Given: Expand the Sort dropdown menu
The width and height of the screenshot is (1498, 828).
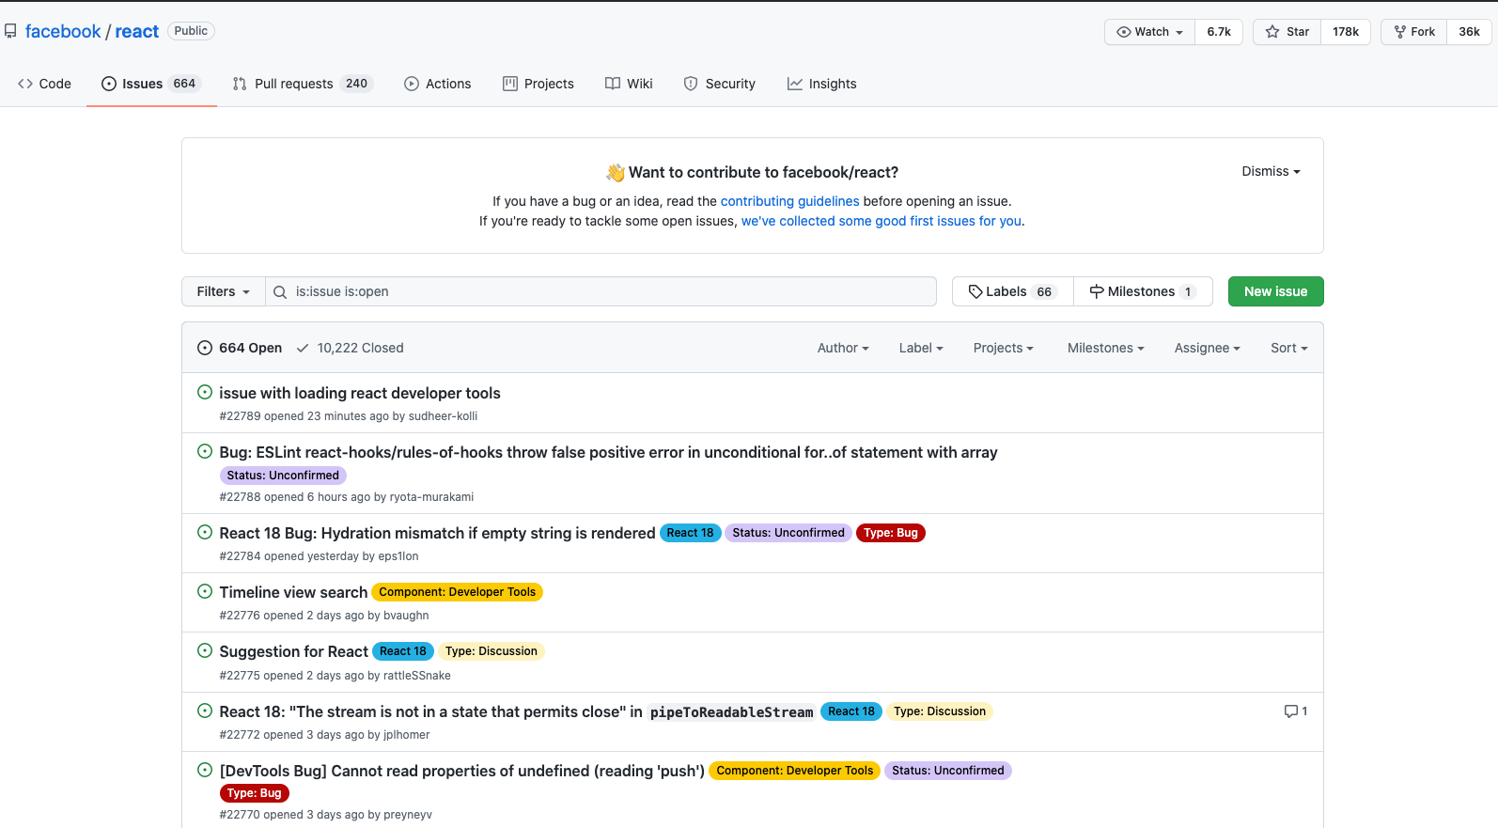Looking at the screenshot, I should point(1288,348).
